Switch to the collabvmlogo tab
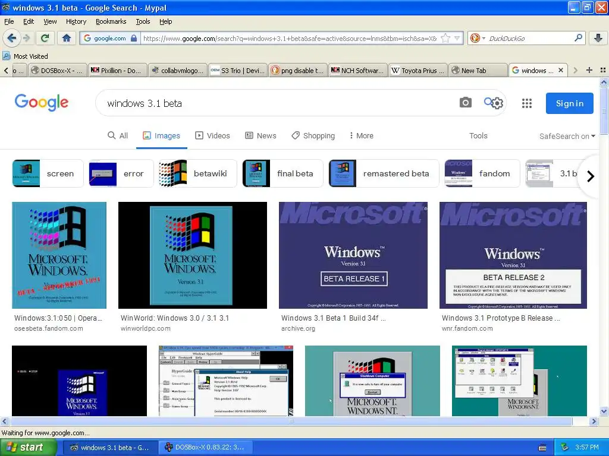 tap(177, 71)
